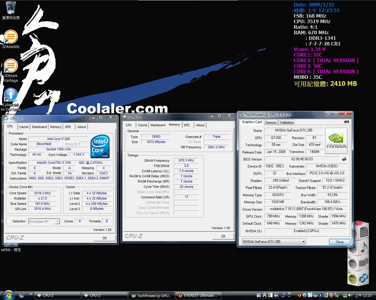The height and width of the screenshot is (300, 376).
Task: Click the IME letter A mode icon
Action: pyautogui.click(x=265, y=295)
